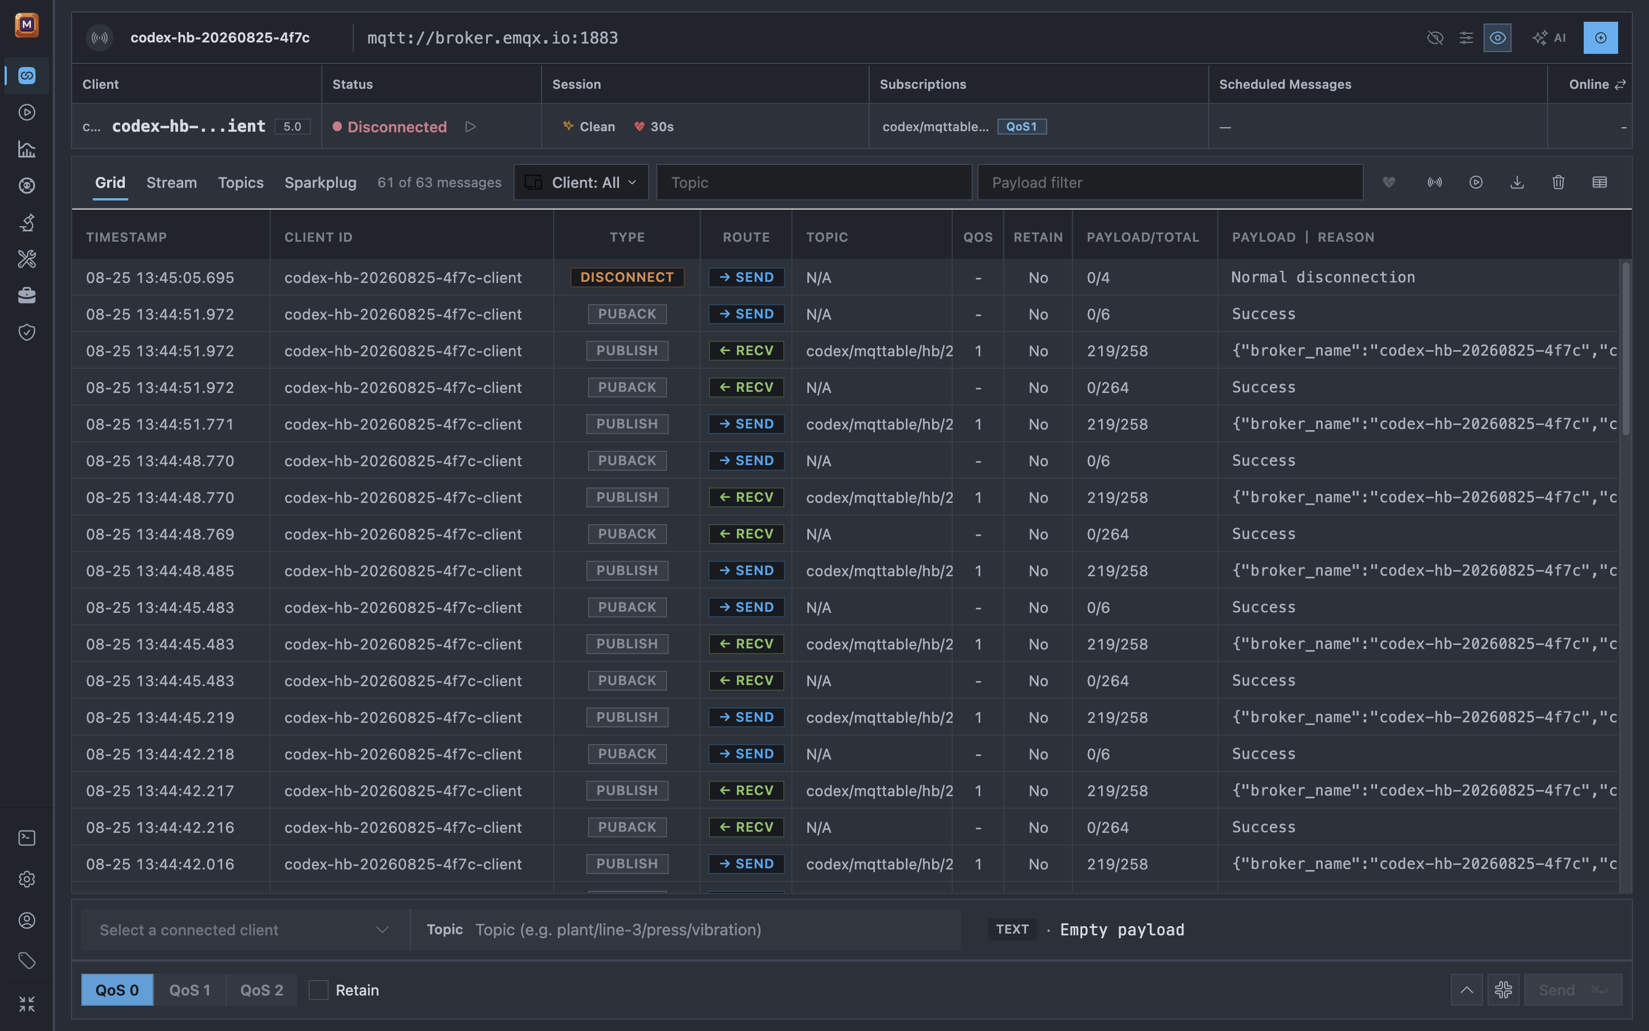Click the publish Topic input field

713,930
